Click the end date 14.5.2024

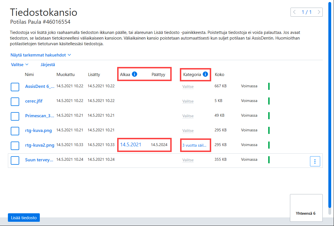pyautogui.click(x=159, y=145)
